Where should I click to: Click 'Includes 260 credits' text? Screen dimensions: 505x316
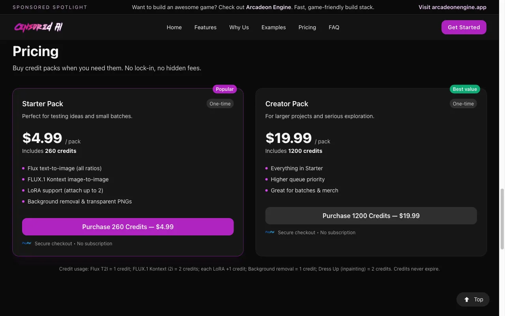click(49, 151)
